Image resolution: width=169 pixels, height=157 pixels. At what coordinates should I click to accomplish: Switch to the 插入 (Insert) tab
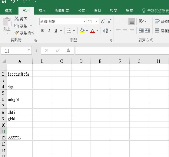tap(42, 11)
